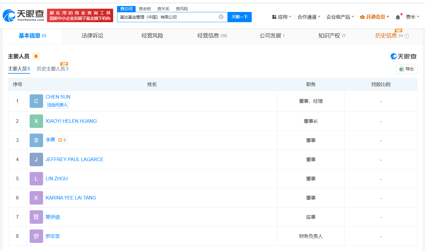Expand the 合作通道 dropdown
Image resolution: width=425 pixels, height=251 pixels.
coord(309,17)
